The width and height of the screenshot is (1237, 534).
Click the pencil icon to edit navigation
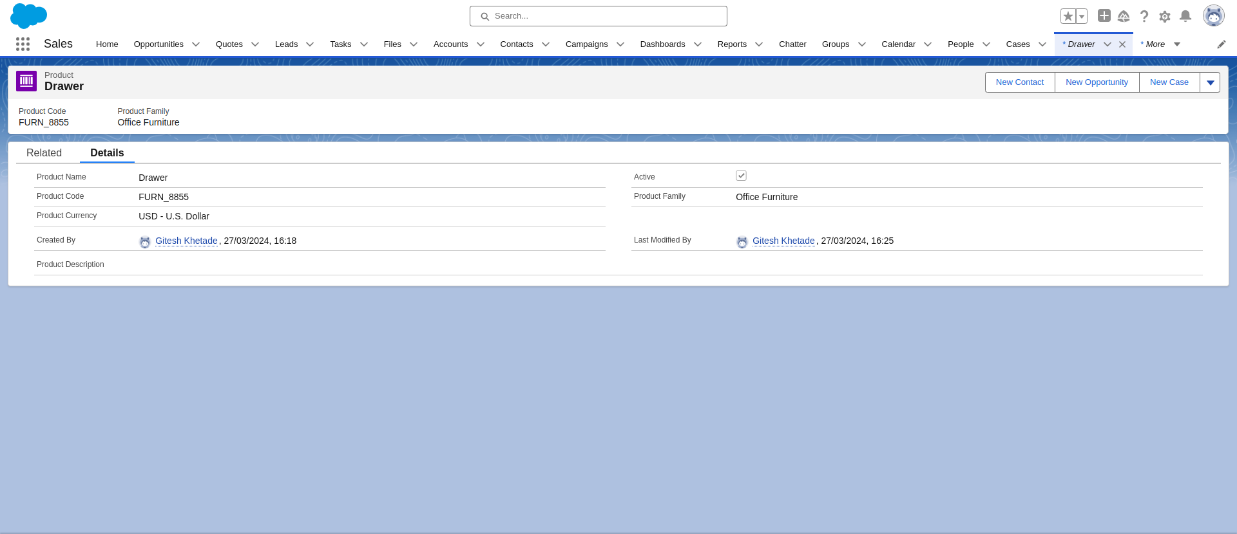[1222, 44]
